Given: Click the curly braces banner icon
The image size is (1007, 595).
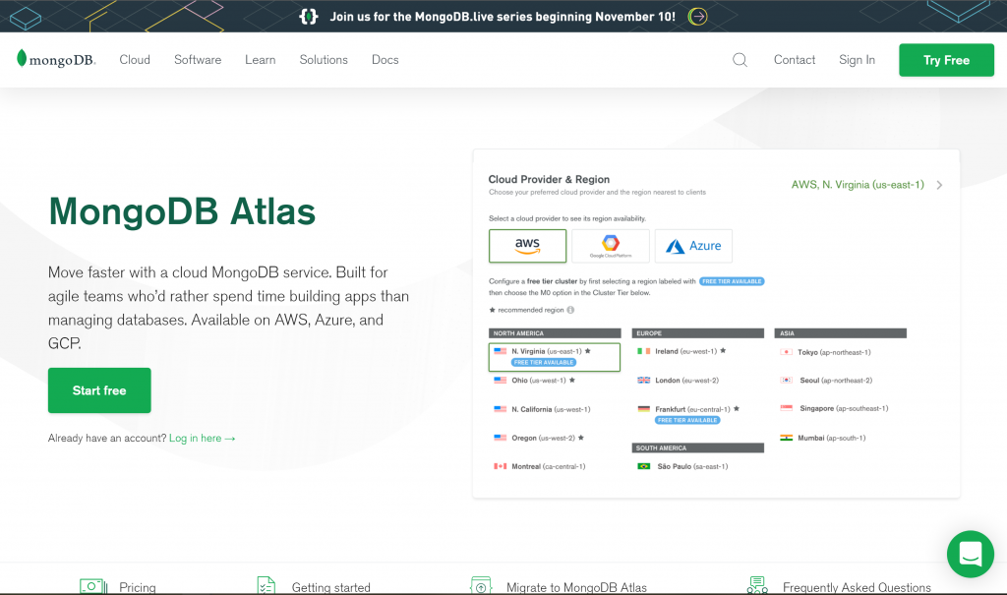Looking at the screenshot, I should point(308,16).
